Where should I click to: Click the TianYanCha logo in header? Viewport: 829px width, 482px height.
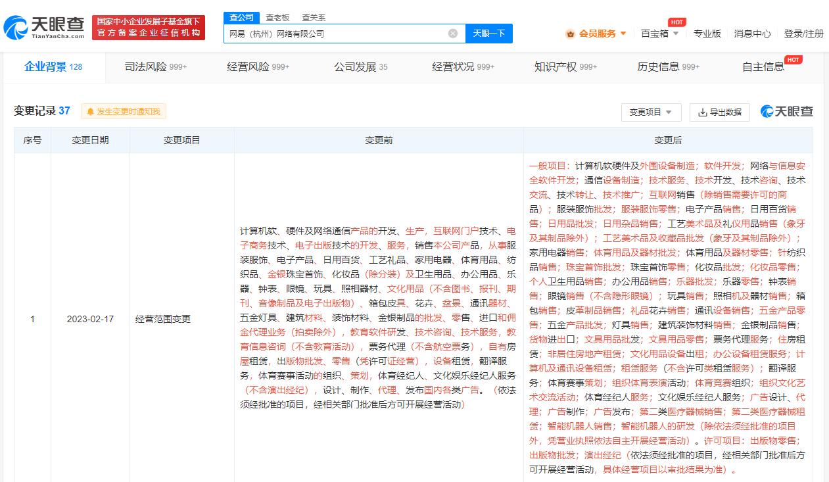(x=45, y=27)
